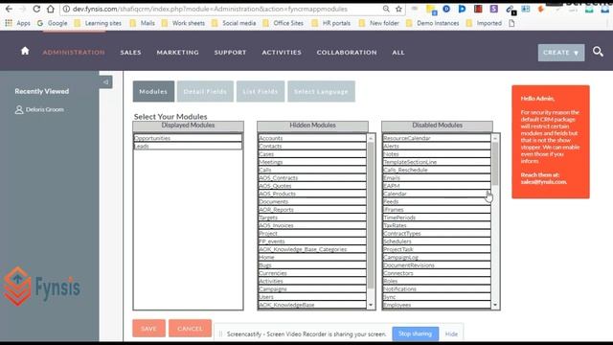Screen dimensions: 613x345
Task: Select Project in Hidden Modules
Action: (x=312, y=234)
